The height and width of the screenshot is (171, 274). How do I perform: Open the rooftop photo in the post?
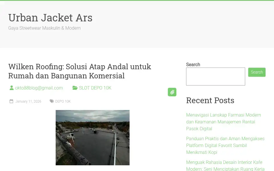(92, 137)
